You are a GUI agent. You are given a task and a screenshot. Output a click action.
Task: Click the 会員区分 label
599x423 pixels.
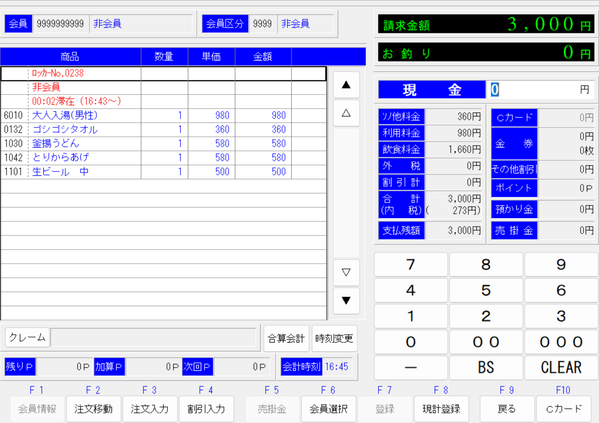coord(225,24)
